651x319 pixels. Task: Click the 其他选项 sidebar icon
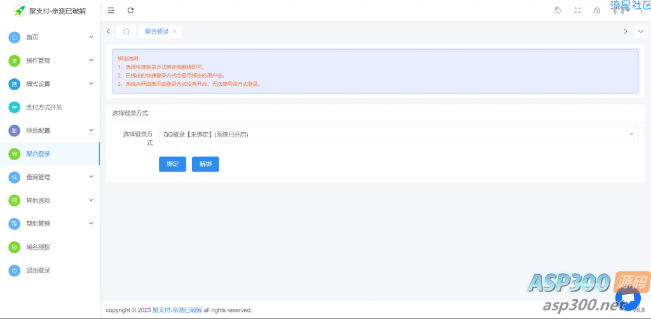tap(15, 200)
